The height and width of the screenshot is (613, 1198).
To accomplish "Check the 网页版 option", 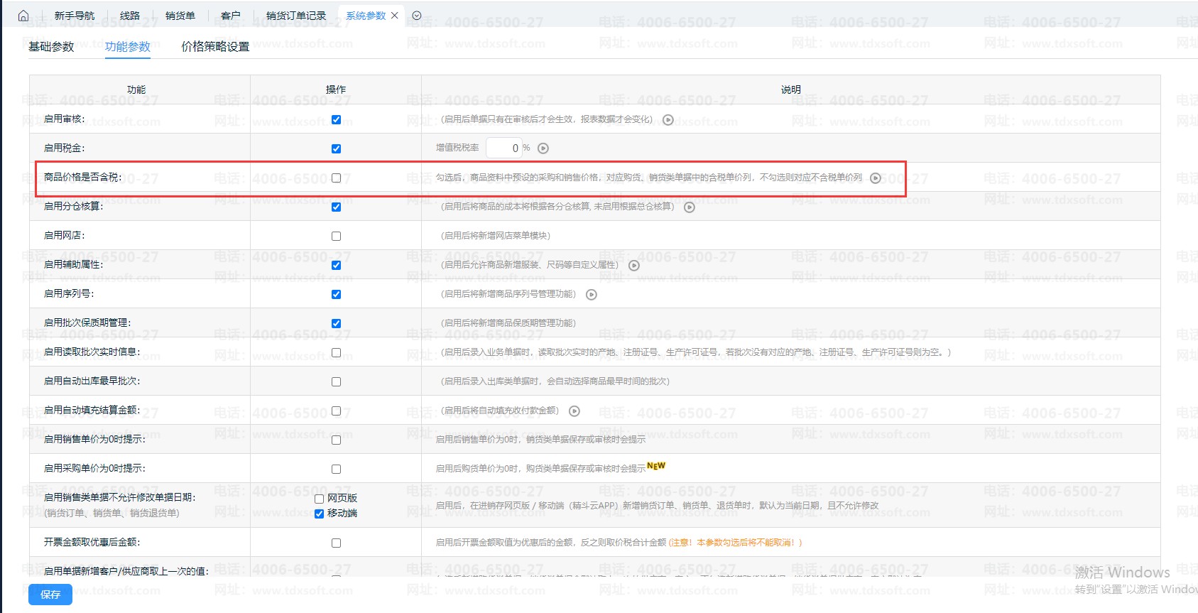I will pos(320,499).
